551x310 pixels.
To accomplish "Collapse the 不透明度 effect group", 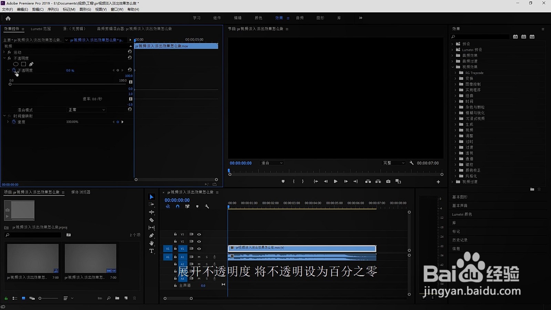I will (x=4, y=58).
